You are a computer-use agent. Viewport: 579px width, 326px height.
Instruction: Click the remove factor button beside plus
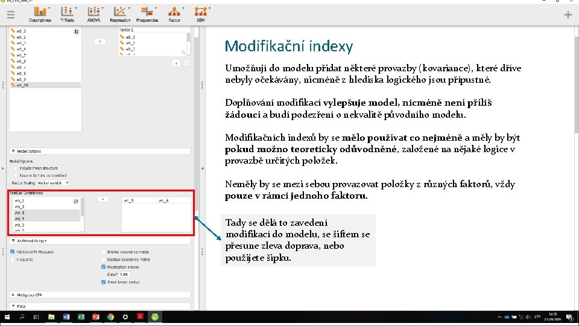(187, 63)
